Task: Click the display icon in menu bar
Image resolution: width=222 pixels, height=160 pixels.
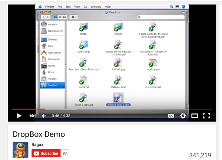Action: [x=177, y=7]
